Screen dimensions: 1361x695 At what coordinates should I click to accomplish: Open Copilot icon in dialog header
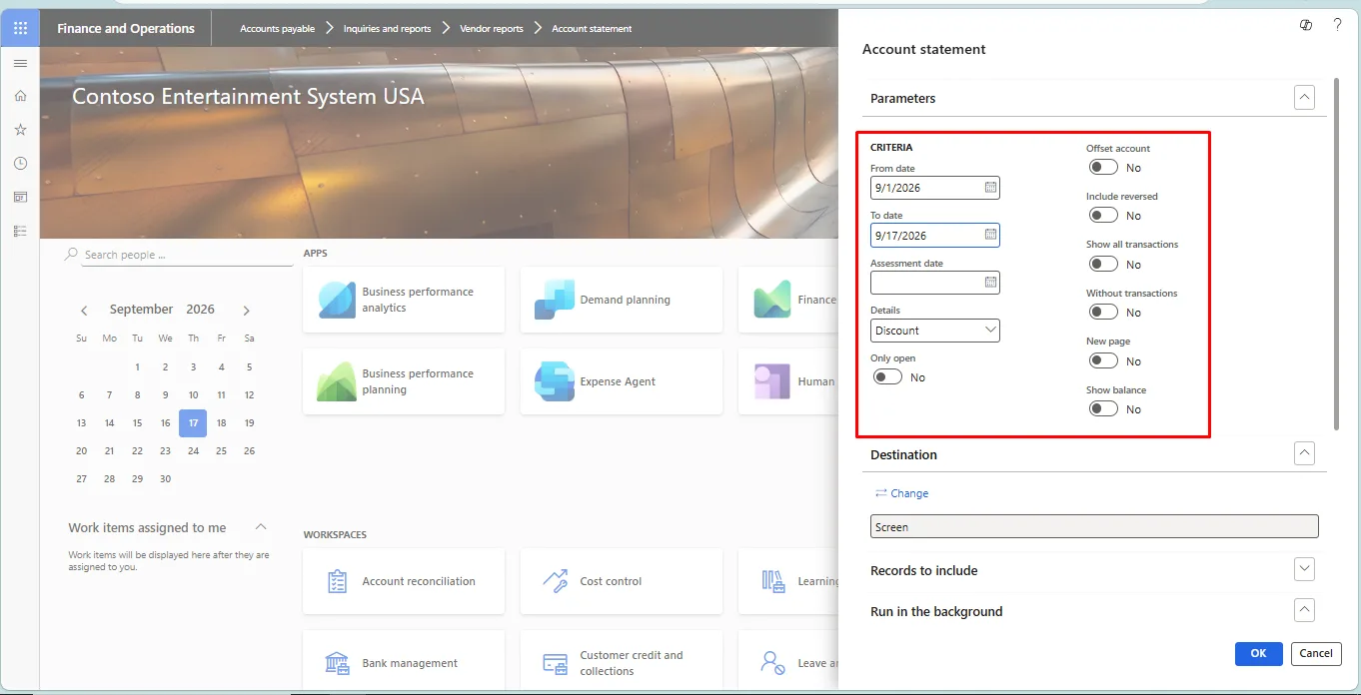pos(1306,25)
